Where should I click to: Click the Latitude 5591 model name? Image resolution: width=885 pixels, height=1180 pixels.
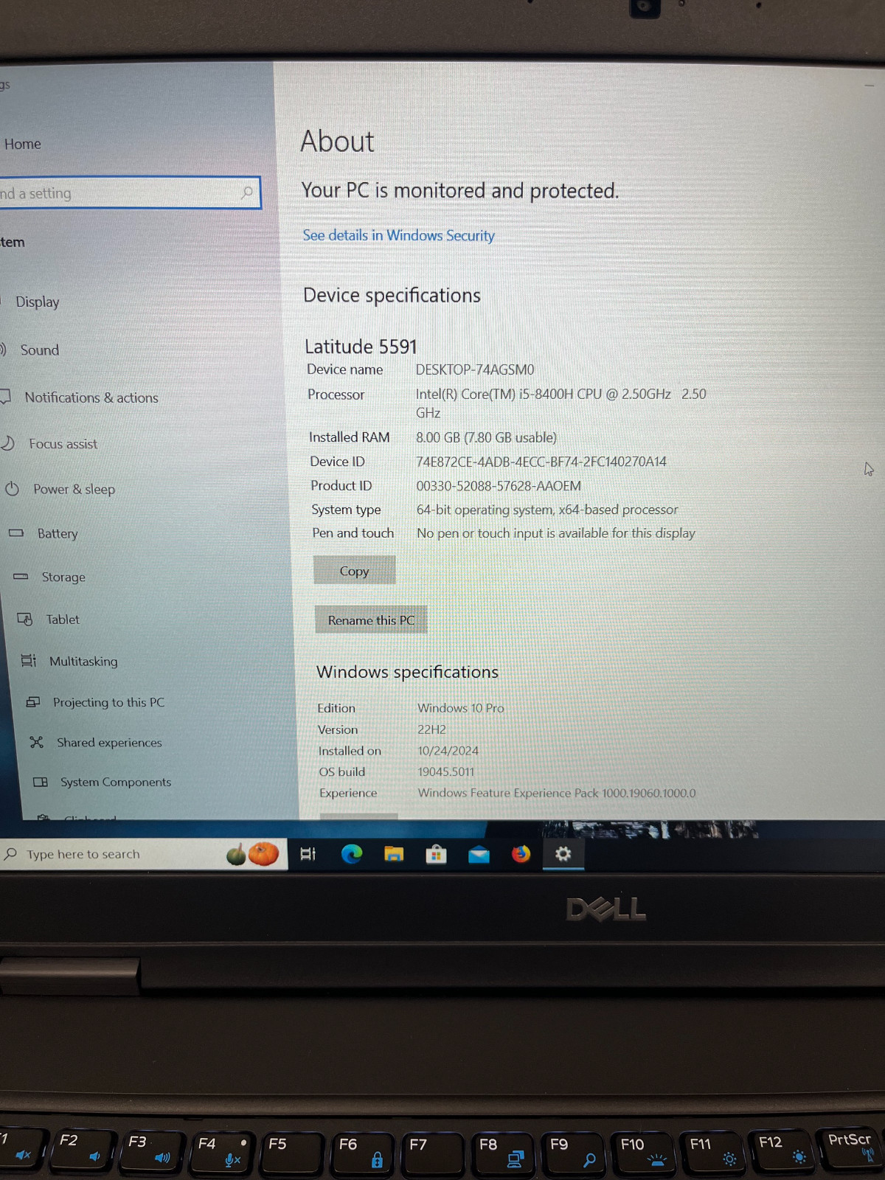tap(361, 347)
